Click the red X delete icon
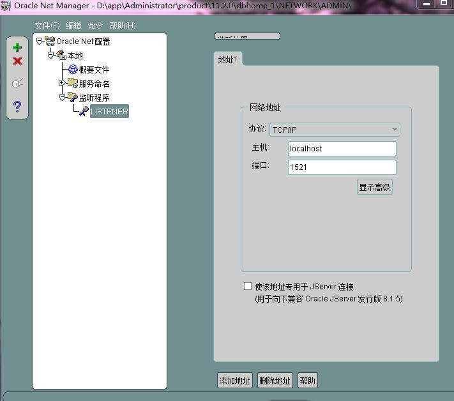 click(x=17, y=61)
